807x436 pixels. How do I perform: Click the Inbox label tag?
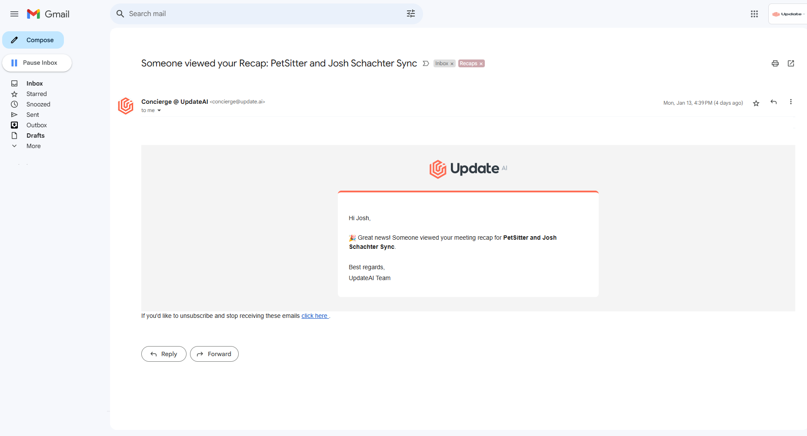(442, 63)
